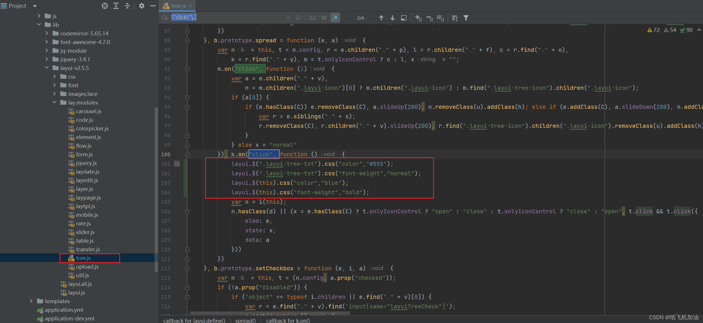Viewport: 703px width, 323px height.
Task: Toggle Match Case option in search
Action: [313, 18]
